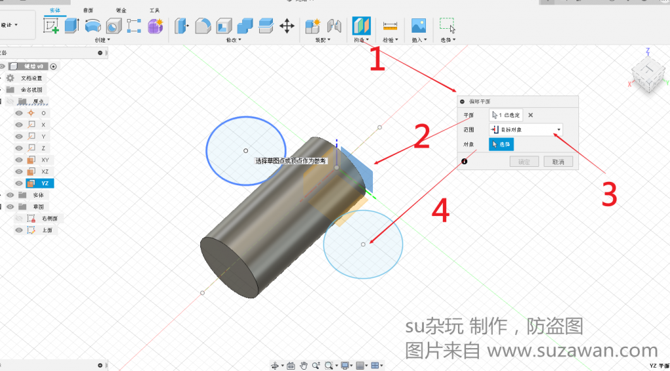Select the Fillet tool icon
Image resolution: width=670 pixels, height=371 pixels.
(203, 26)
